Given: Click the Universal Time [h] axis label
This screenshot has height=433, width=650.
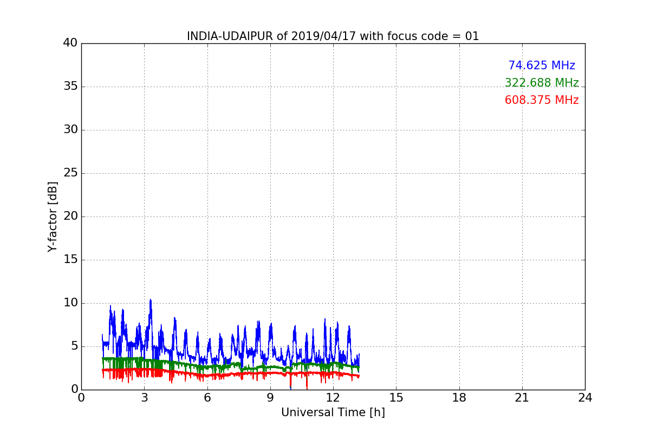Looking at the screenshot, I should point(333,412).
